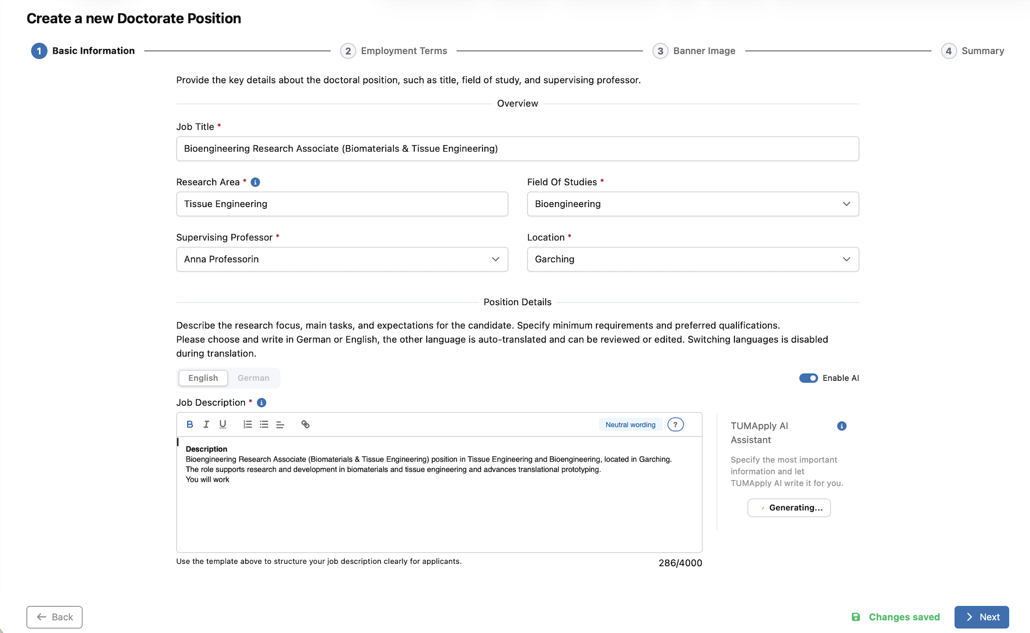Apply underline formatting in editor

223,425
